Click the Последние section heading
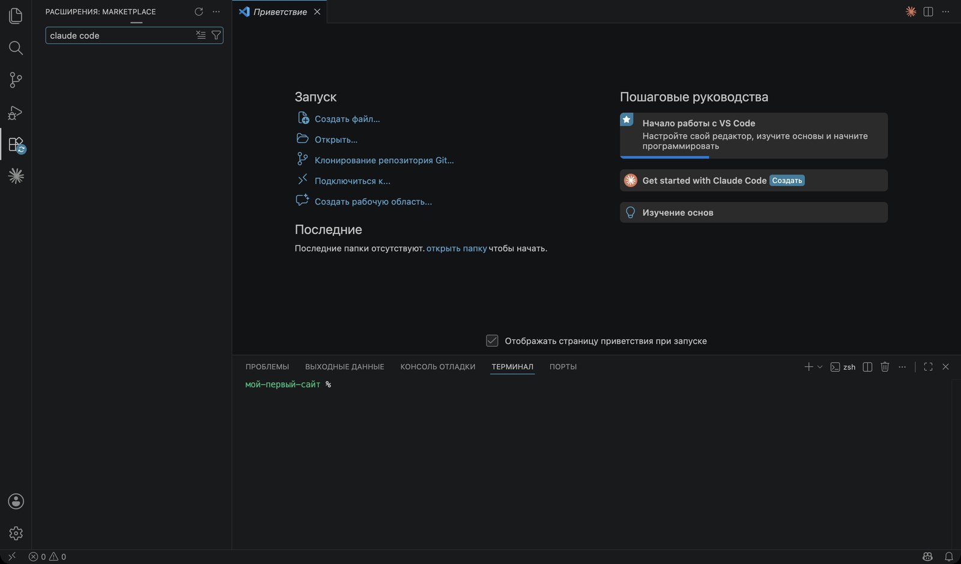 pos(328,230)
